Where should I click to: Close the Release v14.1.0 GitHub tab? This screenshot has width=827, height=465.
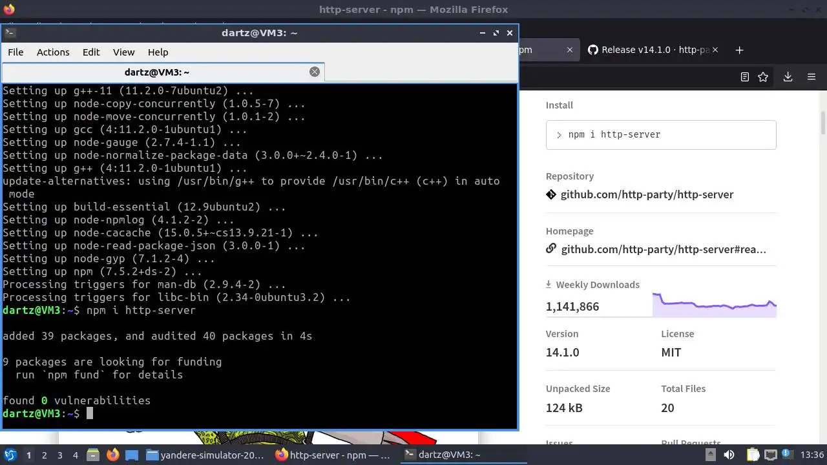[715, 50]
